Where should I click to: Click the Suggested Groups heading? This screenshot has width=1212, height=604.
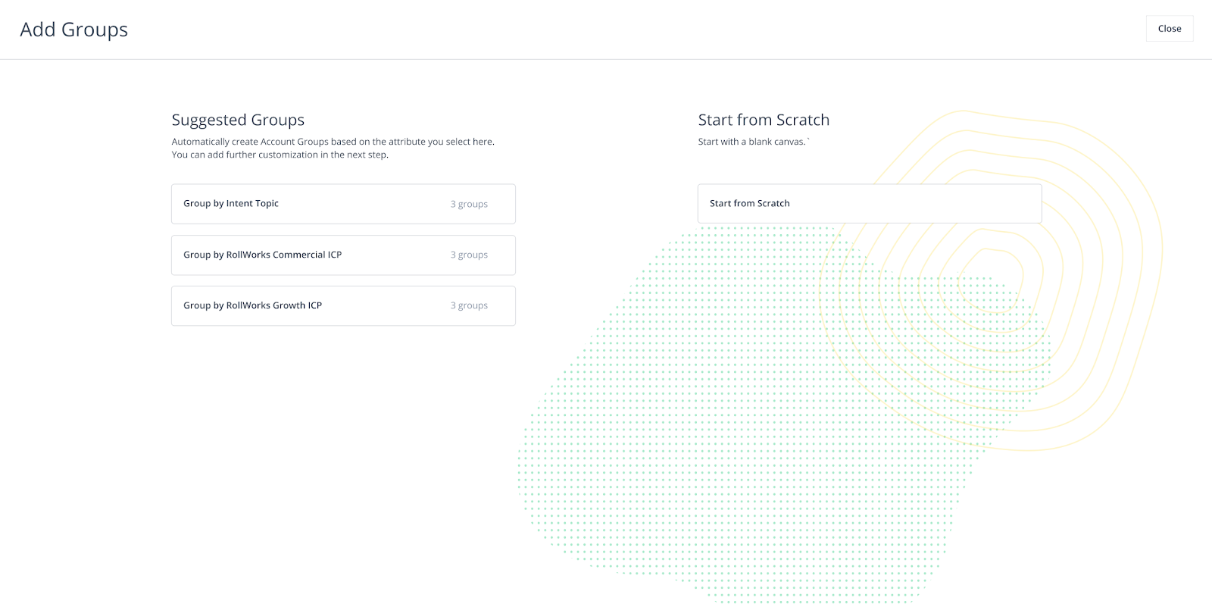tap(238, 120)
